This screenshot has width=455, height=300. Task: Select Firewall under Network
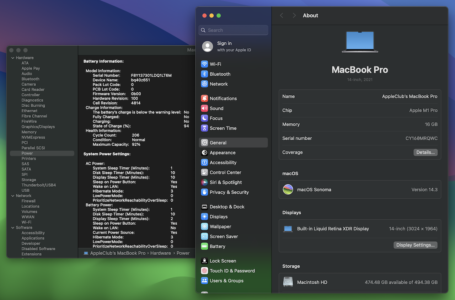tap(28, 201)
